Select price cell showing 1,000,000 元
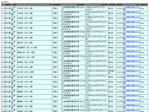The height and width of the screenshot is (112, 149). [73, 13]
